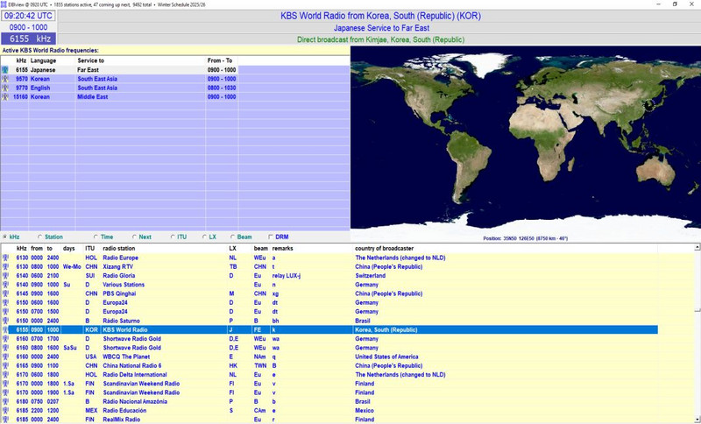Click the antenna icon next to PBS Qinghai
This screenshot has width=701, height=424.
click(x=6, y=293)
